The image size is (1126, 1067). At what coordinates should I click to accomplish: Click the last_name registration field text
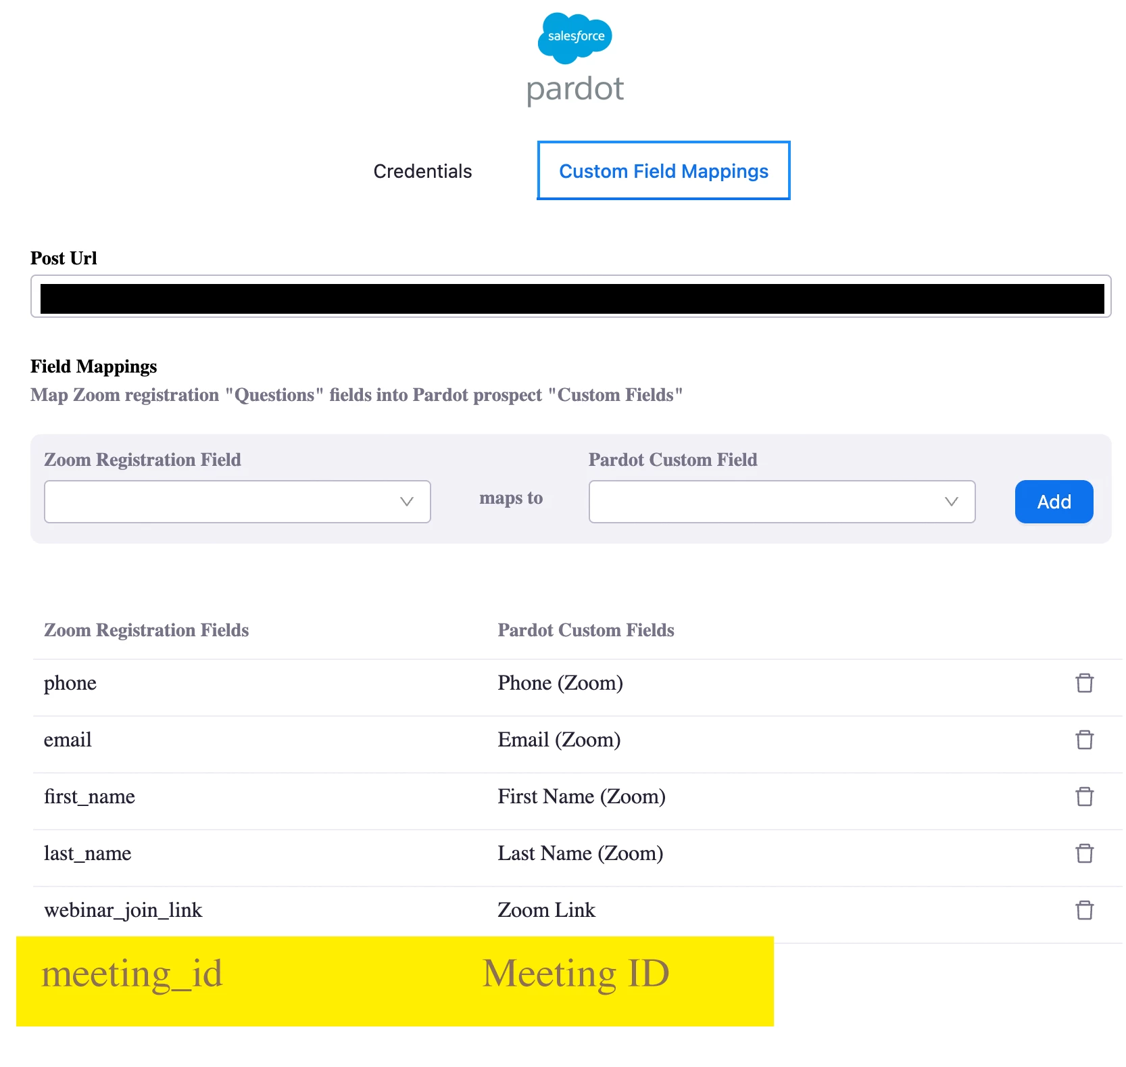click(x=87, y=853)
